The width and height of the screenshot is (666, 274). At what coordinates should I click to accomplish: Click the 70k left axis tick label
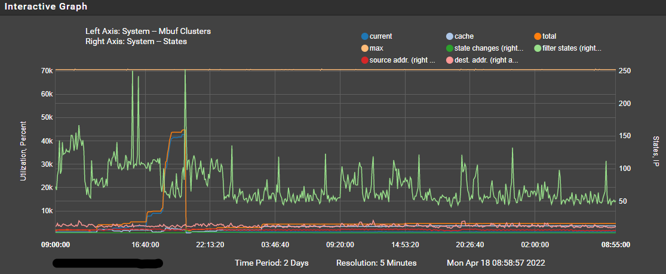(x=46, y=71)
